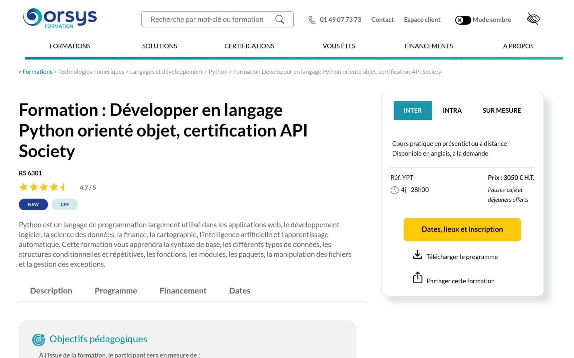Click the Objectifs pédagogiques heading
This screenshot has height=358, width=574.
[98, 339]
